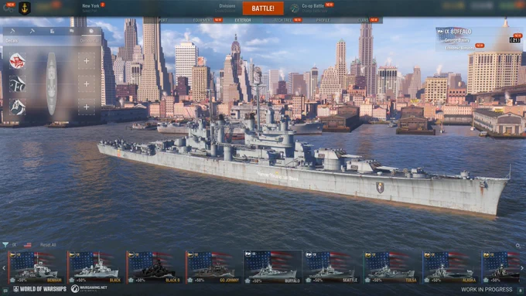Show next ships with right carousel arrow
The height and width of the screenshot is (296, 526).
click(x=522, y=268)
